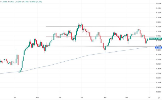This screenshot has height=100, width=162.
Task: Select the blue 1.32540 price label
Action: click(x=158, y=48)
